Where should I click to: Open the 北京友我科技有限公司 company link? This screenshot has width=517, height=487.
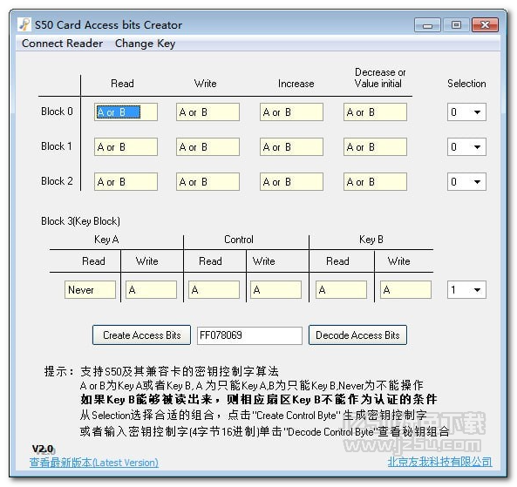pyautogui.click(x=440, y=462)
